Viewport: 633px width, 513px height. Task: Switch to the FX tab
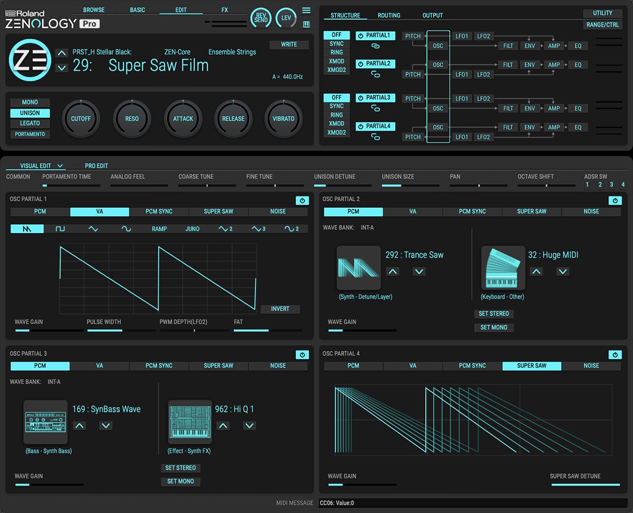click(225, 10)
